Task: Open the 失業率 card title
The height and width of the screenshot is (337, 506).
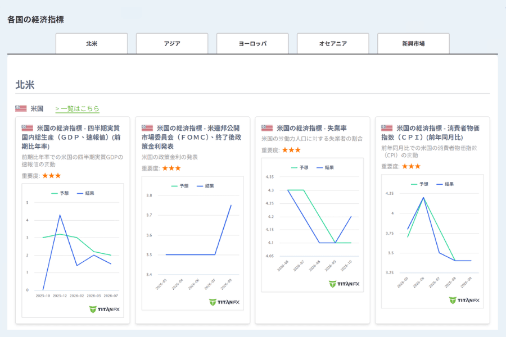Action: (311, 128)
